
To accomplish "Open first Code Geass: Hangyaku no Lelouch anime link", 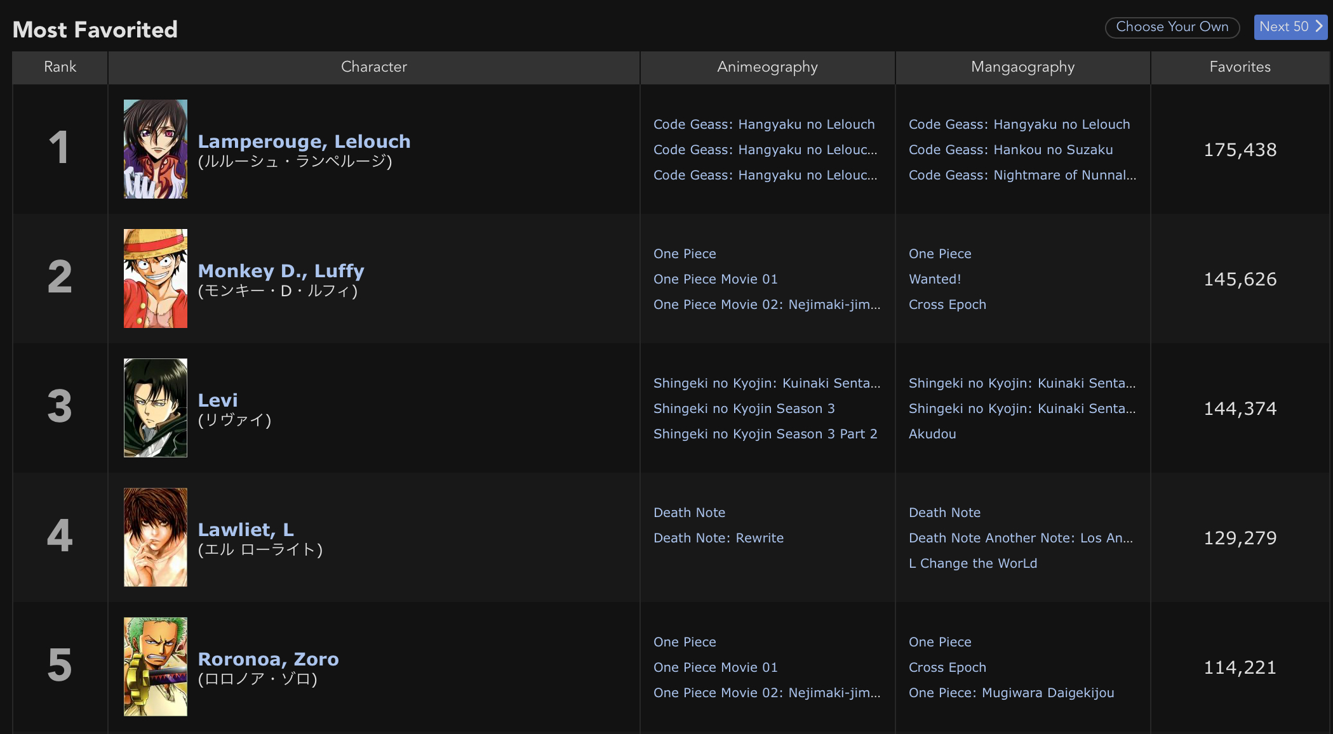I will pos(764,124).
